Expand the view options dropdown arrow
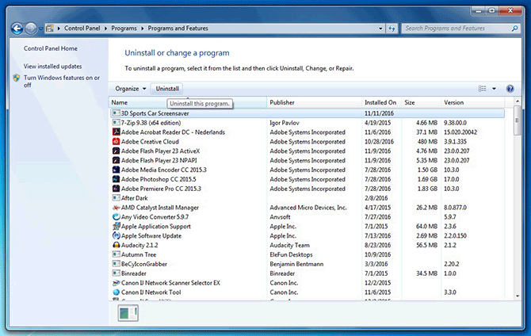This screenshot has height=336, width=531. (x=494, y=89)
